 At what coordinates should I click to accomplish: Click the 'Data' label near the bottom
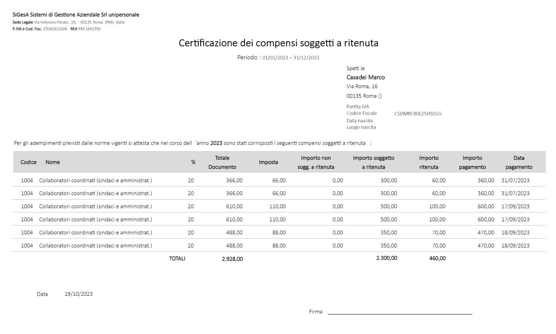(42, 294)
